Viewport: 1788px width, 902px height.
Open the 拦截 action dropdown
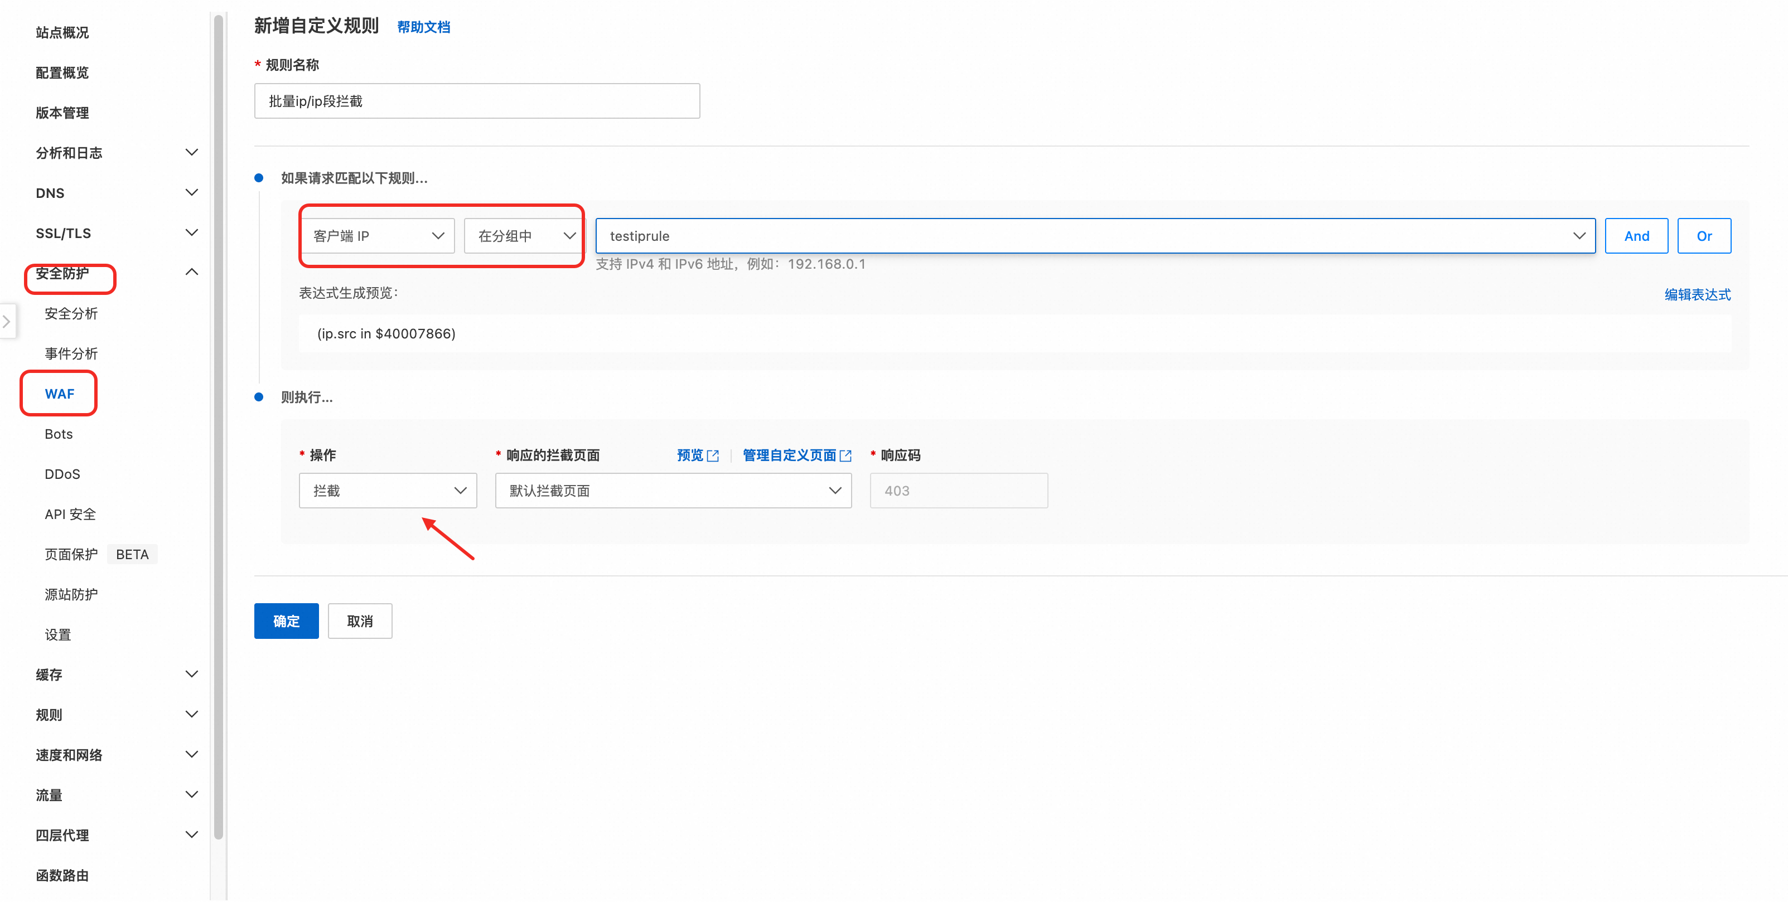tap(387, 491)
